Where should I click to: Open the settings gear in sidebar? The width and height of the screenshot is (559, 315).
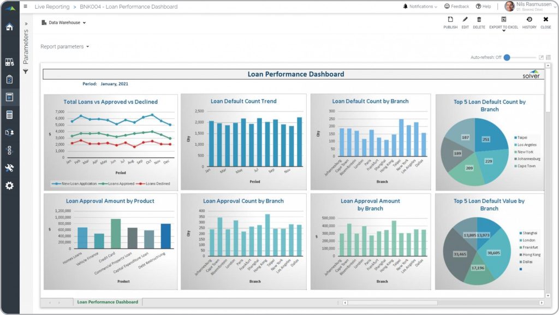(x=9, y=186)
